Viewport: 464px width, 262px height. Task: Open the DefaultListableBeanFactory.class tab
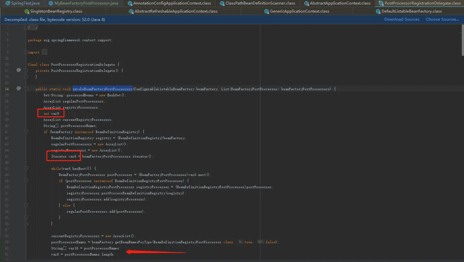coord(408,11)
